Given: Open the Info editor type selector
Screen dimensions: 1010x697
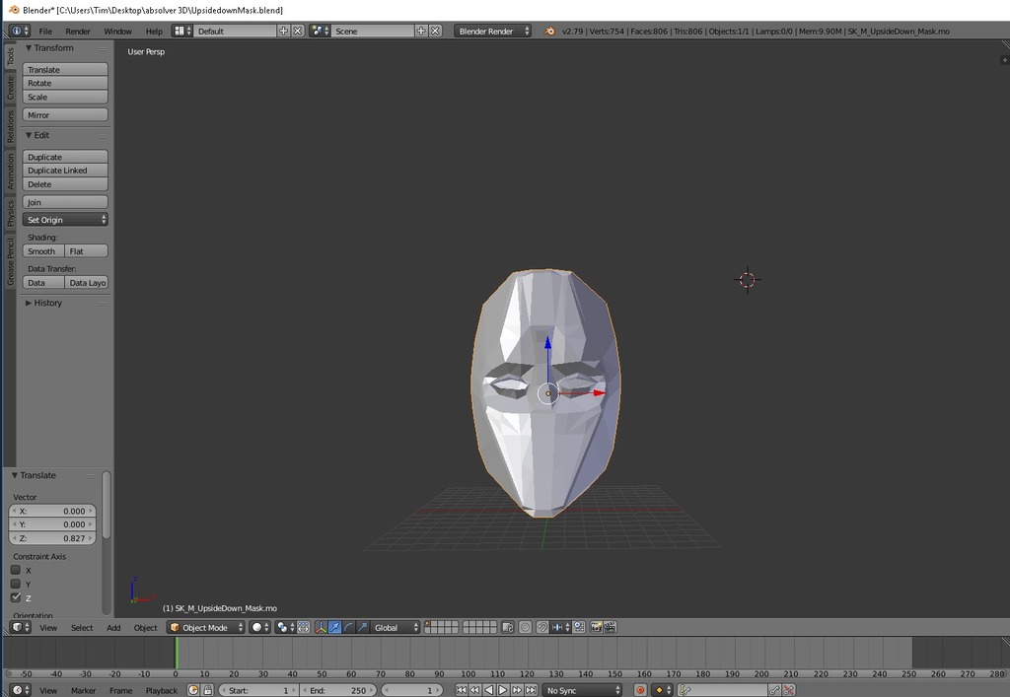Looking at the screenshot, I should (x=19, y=31).
